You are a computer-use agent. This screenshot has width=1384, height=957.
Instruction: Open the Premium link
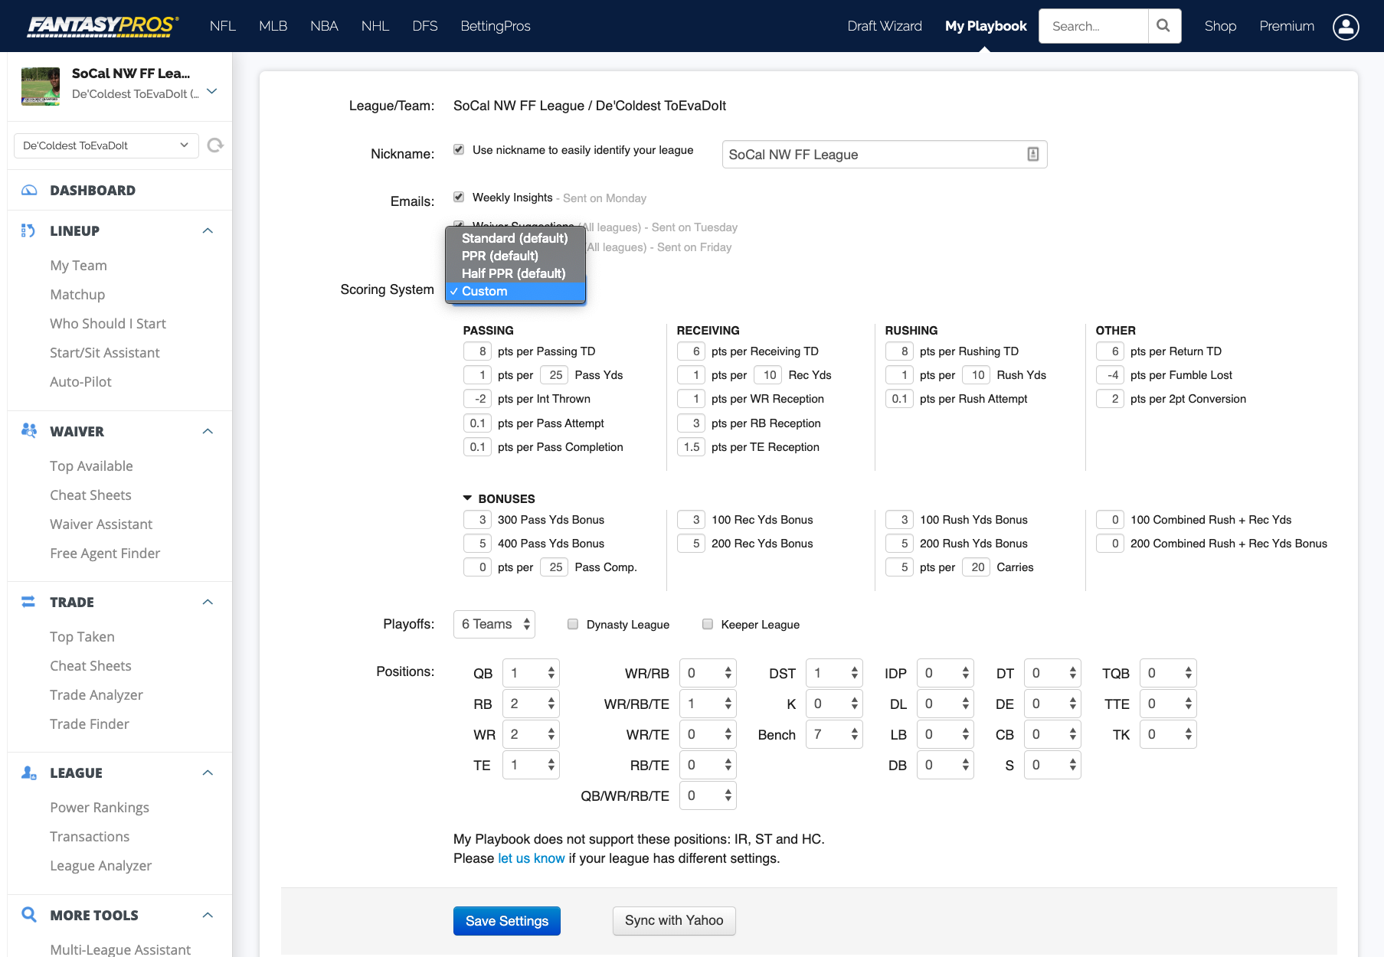(x=1287, y=26)
